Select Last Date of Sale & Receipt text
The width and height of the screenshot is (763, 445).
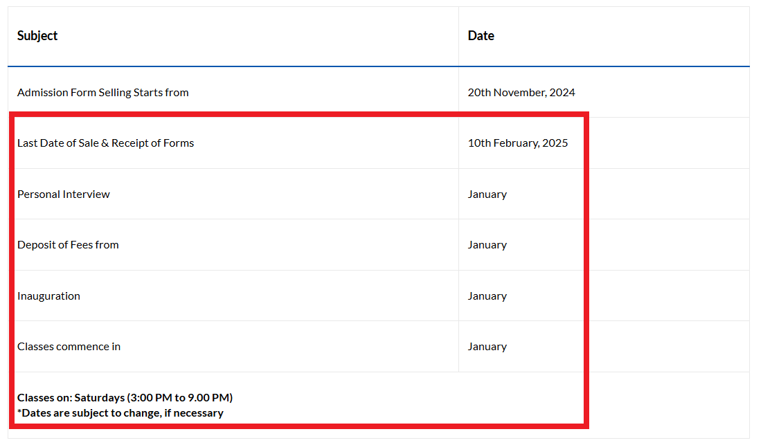pyautogui.click(x=89, y=143)
